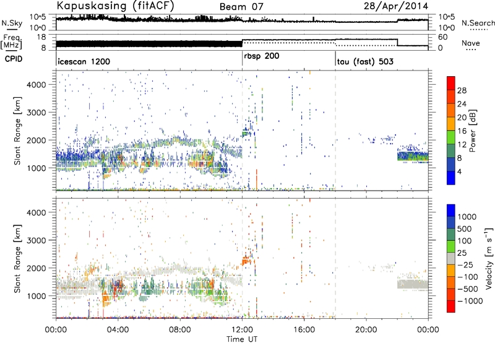Click the blue bottom of the Power colorbar
Viewport: 495px width, 343px height.
(451, 178)
